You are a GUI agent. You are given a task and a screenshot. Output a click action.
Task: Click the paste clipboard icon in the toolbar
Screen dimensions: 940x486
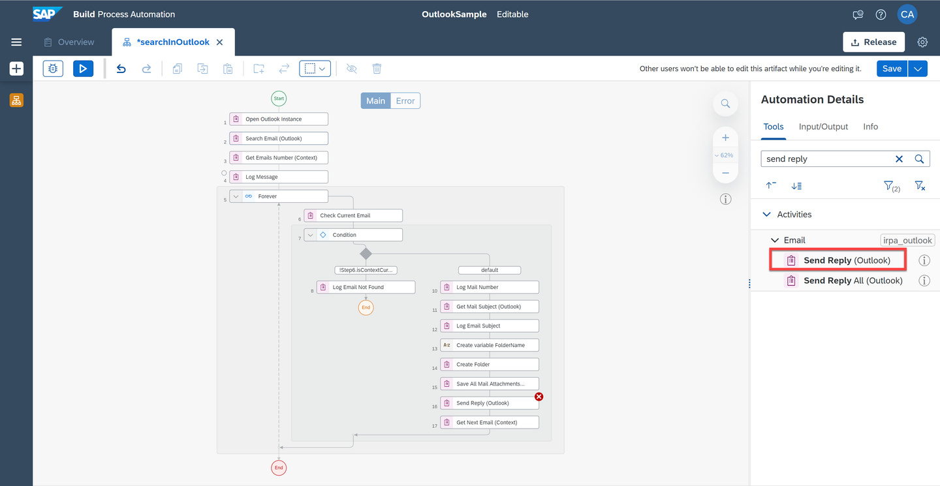pyautogui.click(x=228, y=68)
